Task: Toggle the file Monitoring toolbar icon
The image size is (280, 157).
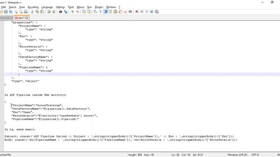Action: pos(130,12)
